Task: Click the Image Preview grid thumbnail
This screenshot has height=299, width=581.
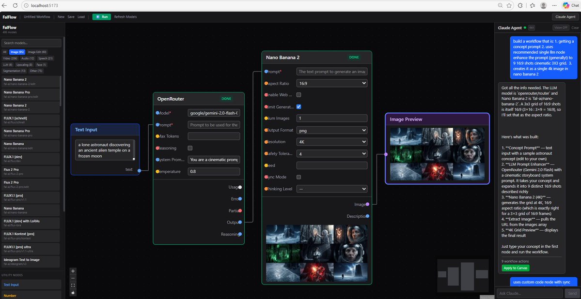Action: click(437, 154)
